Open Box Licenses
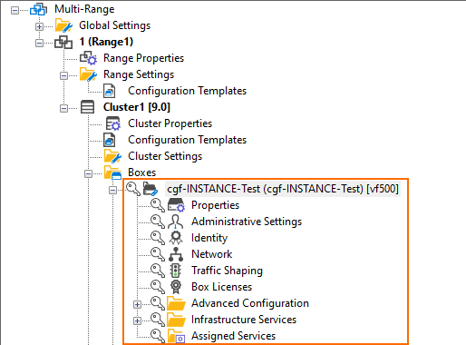Image resolution: width=466 pixels, height=345 pixels. 221,287
